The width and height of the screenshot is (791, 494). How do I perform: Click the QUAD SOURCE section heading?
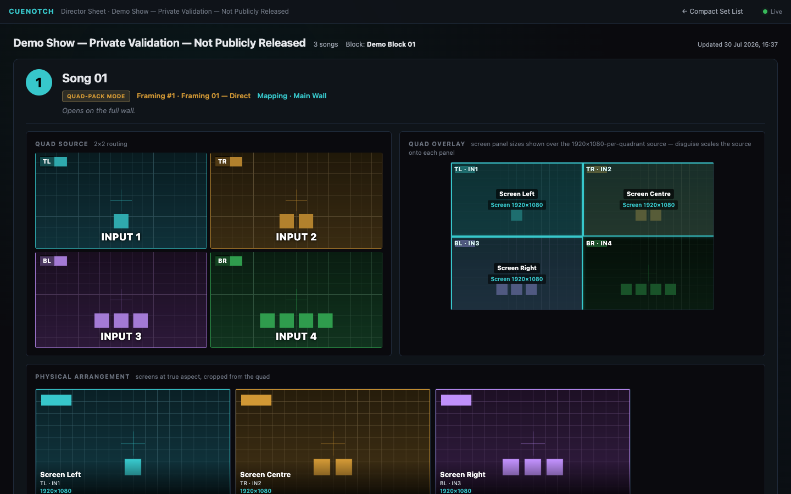click(x=62, y=144)
